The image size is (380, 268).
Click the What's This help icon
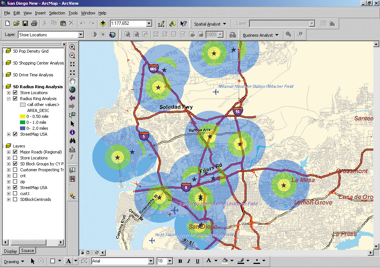tap(183, 24)
